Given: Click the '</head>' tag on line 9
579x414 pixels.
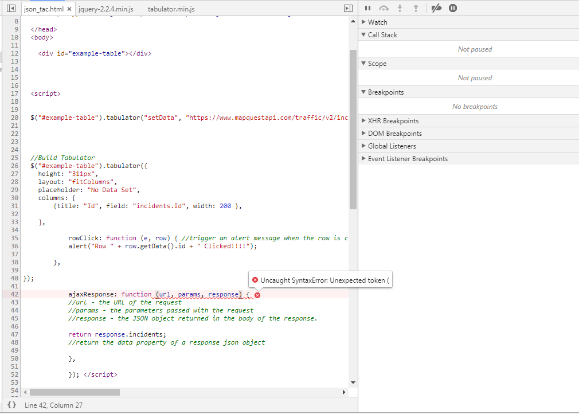Looking at the screenshot, I should (44, 29).
